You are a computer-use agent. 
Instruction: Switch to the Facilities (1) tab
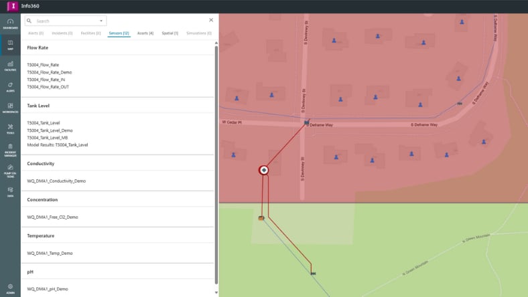tap(90, 33)
